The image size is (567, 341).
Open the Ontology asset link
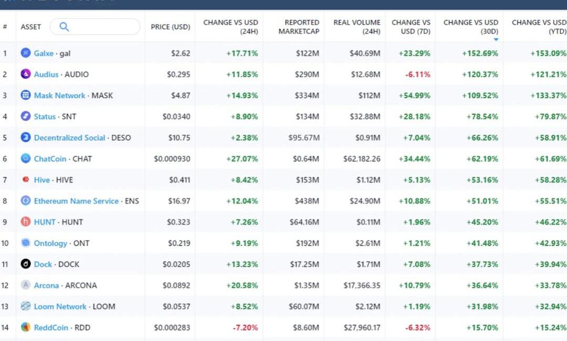click(x=50, y=243)
